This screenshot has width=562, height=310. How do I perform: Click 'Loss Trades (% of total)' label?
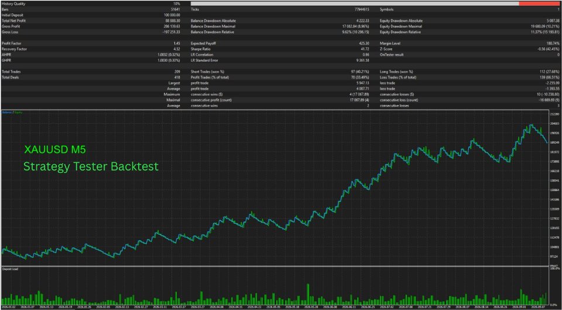pyautogui.click(x=398, y=77)
